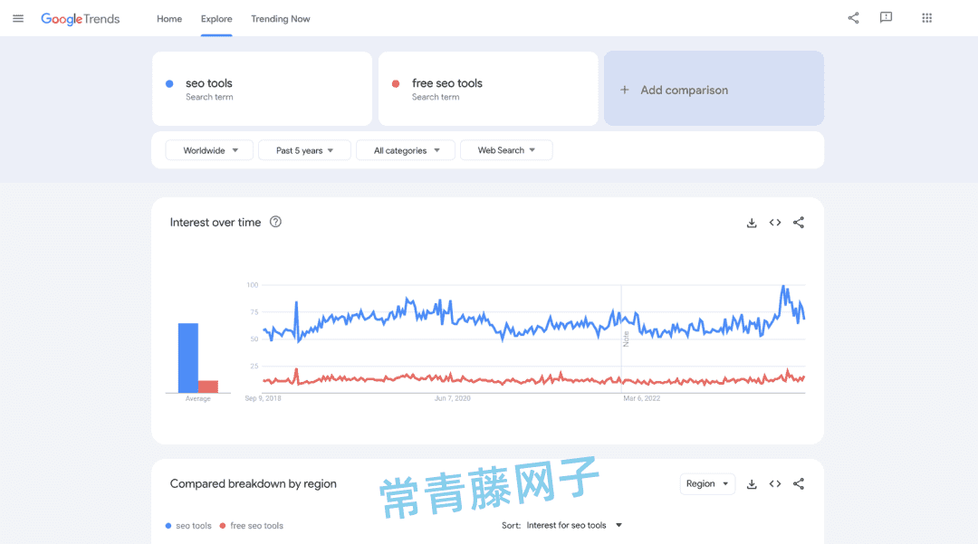
Task: Share the breakdown by region widget
Action: point(799,483)
